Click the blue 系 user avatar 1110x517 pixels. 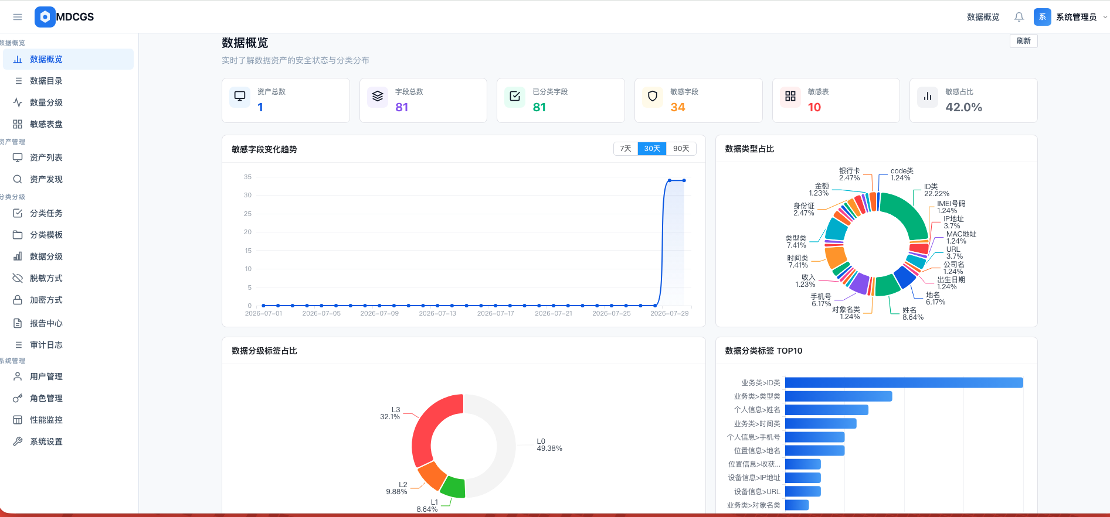click(1043, 17)
